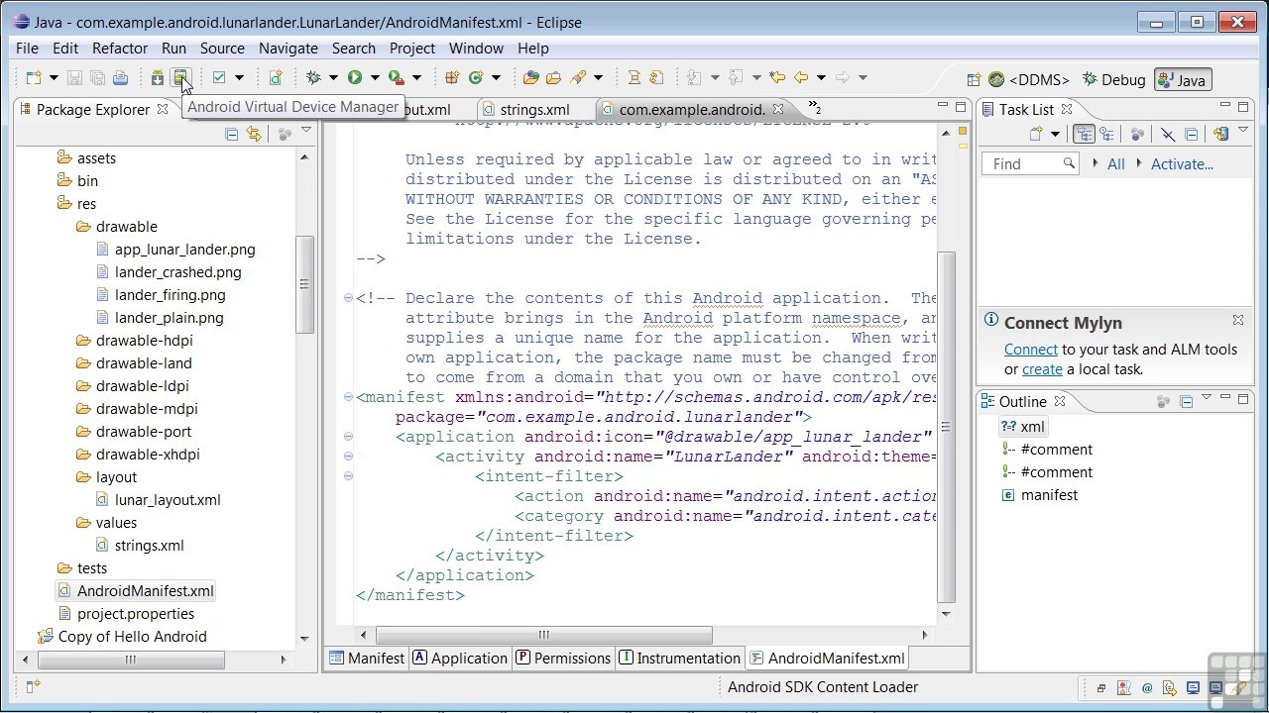Click the Open Type icon in toolbar
1269x713 pixels.
[531, 77]
